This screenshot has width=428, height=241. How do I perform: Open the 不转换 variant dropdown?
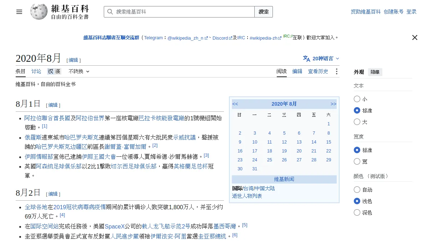tap(79, 71)
